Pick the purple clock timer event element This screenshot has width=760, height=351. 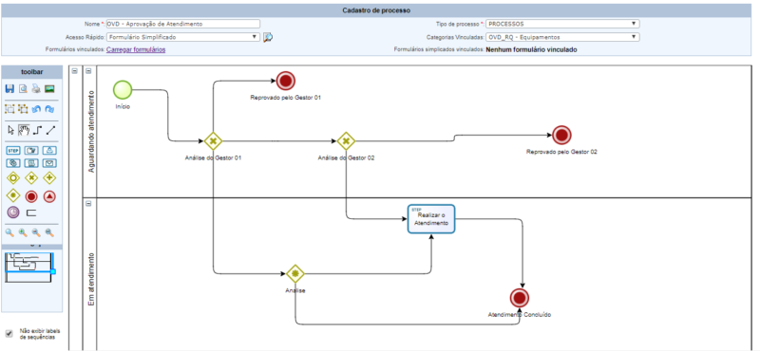(13, 212)
